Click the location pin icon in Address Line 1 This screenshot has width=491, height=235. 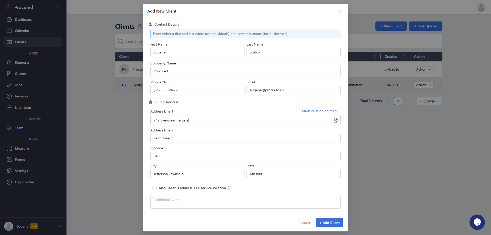click(336, 120)
